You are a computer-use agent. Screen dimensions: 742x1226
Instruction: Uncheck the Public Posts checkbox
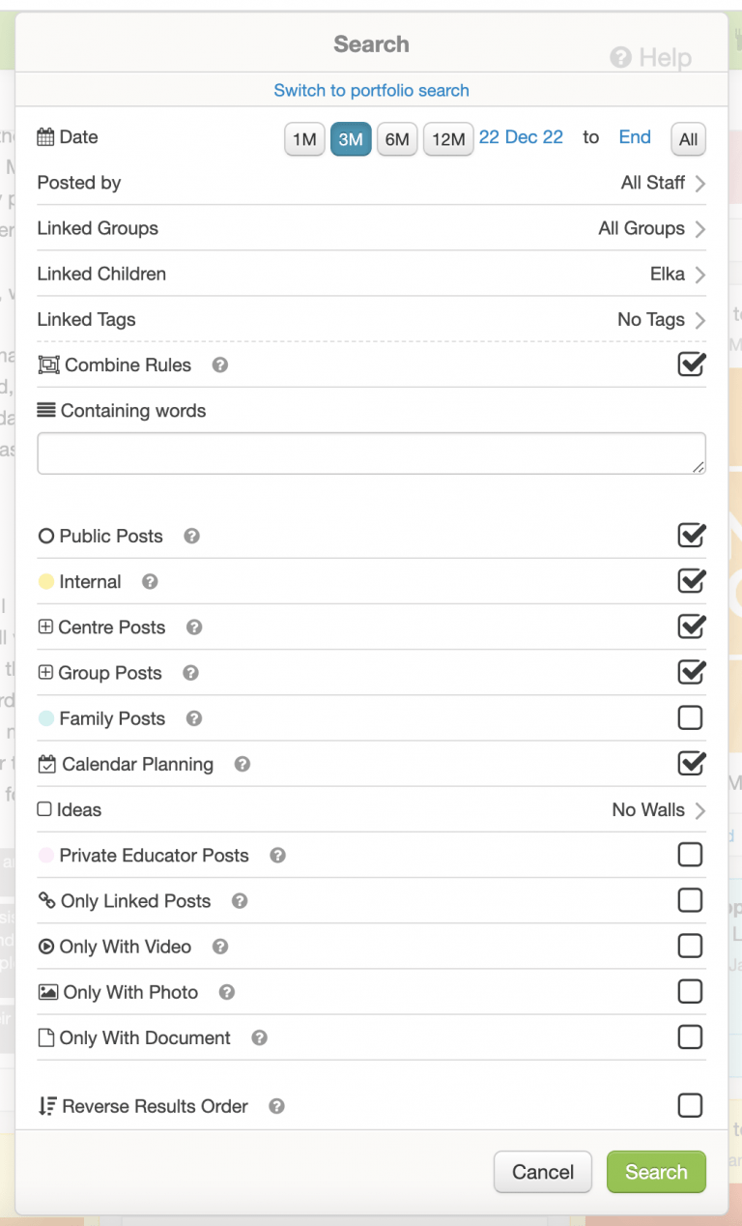coord(690,535)
